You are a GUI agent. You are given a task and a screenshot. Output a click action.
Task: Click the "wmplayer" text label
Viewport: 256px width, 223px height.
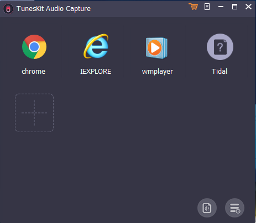[x=158, y=72]
